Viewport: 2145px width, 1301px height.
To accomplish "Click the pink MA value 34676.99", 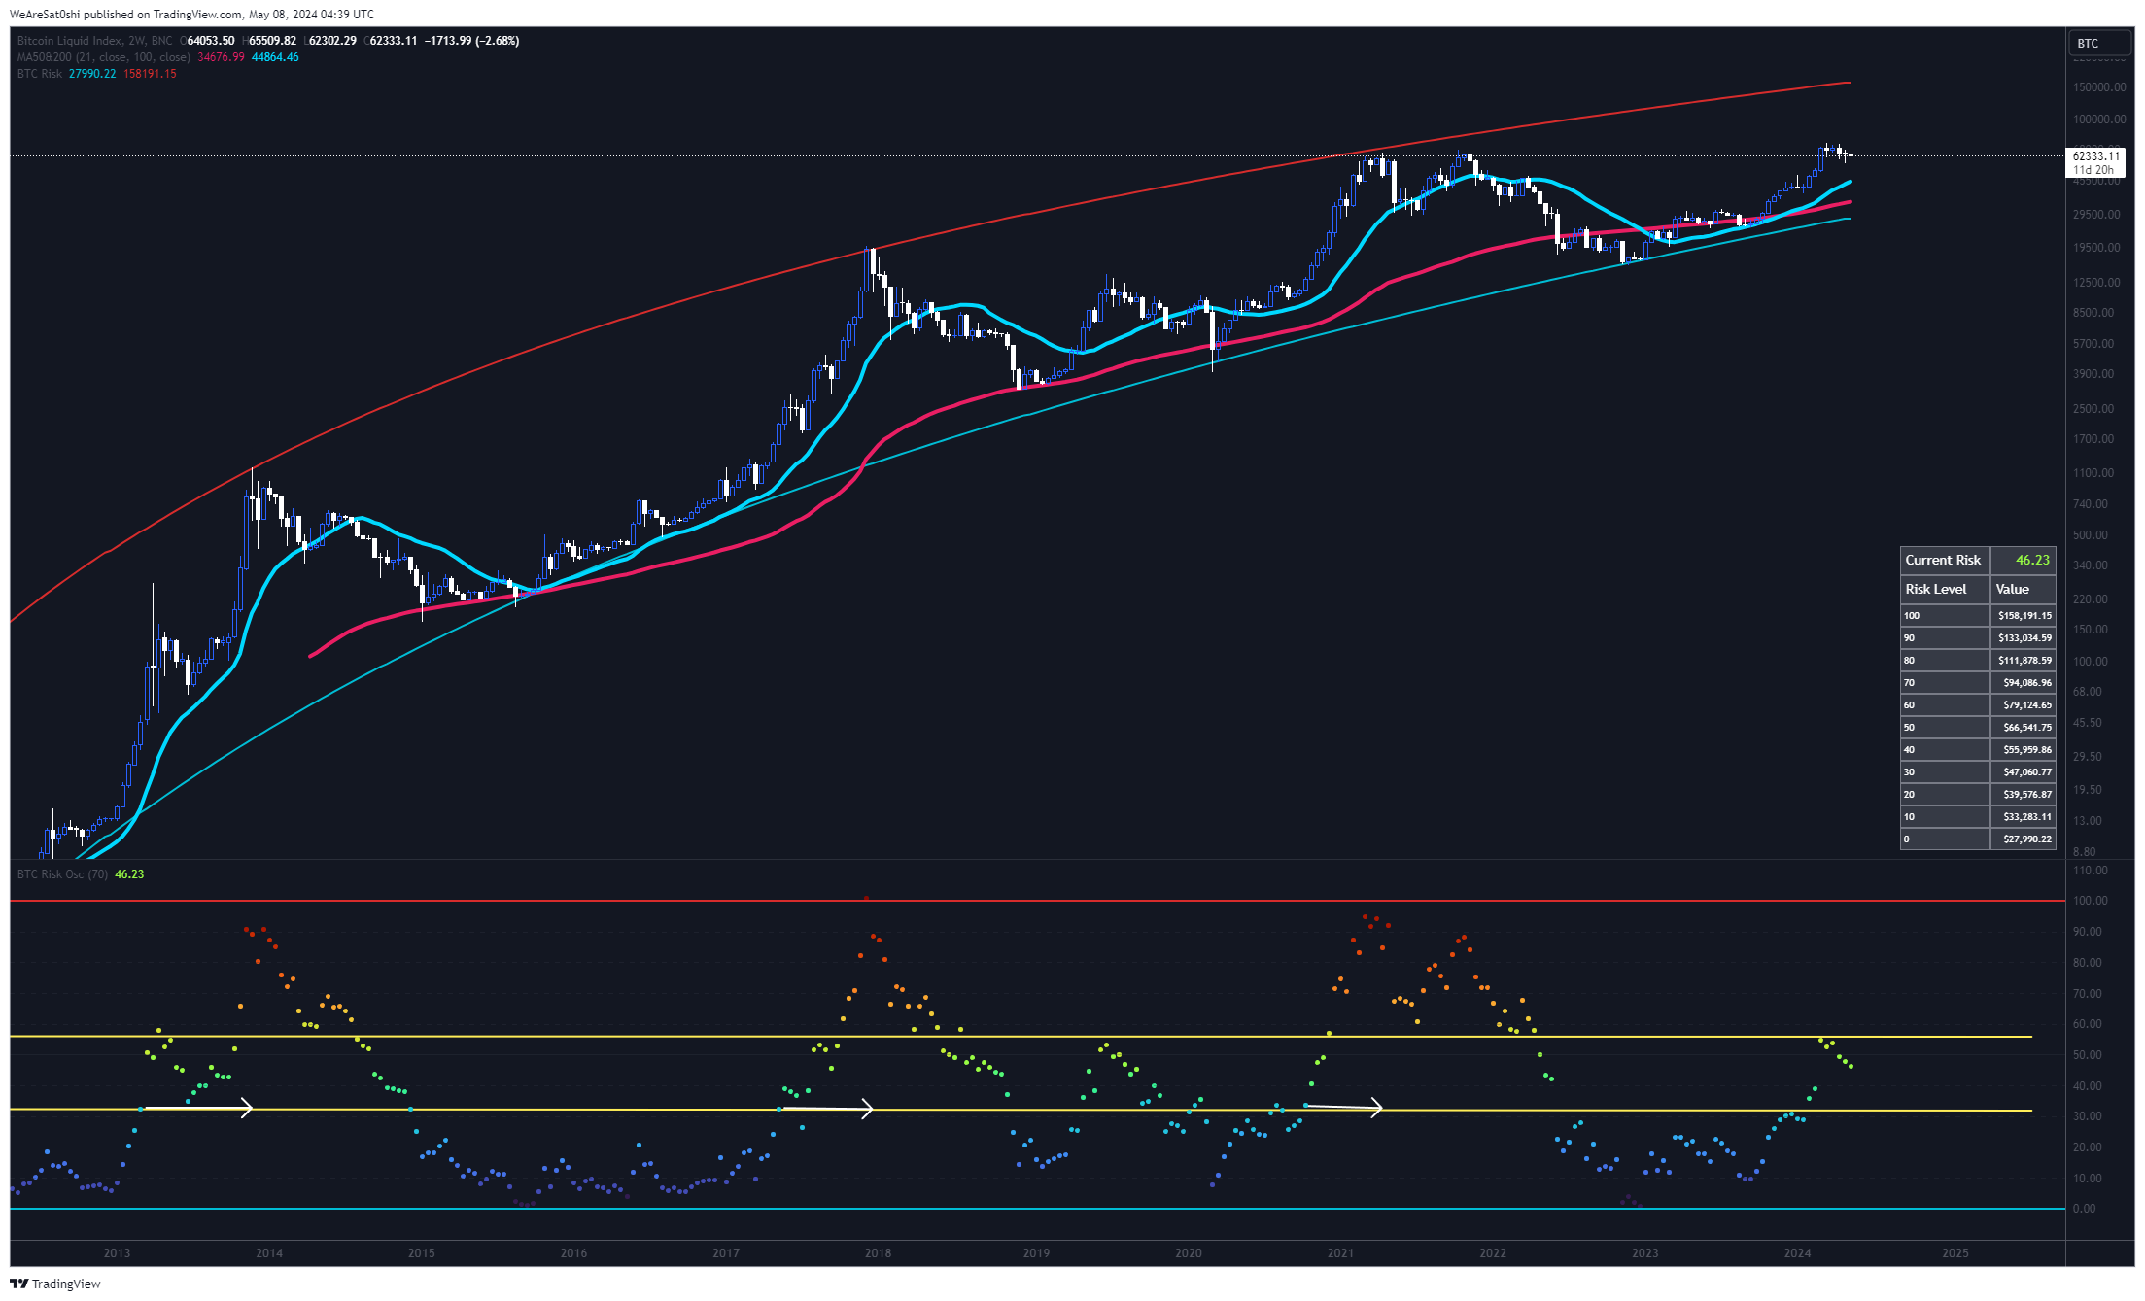I will click(221, 57).
